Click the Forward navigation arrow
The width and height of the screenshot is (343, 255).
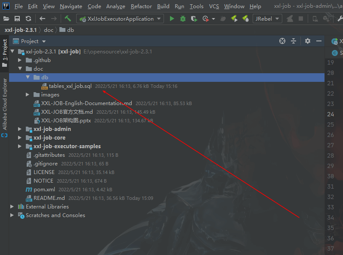pyautogui.click(x=54, y=19)
